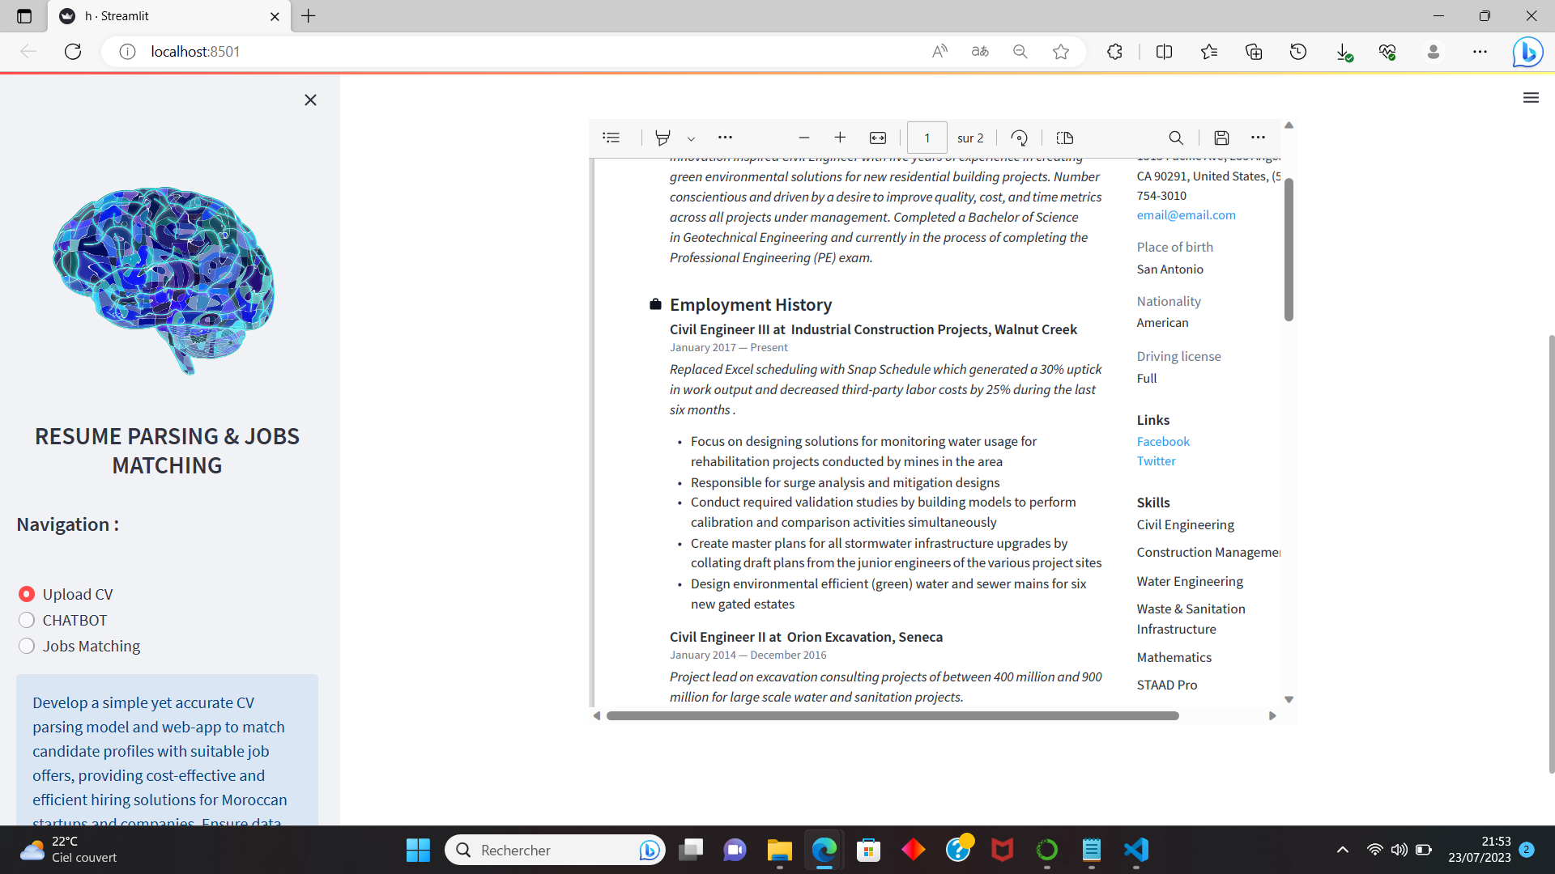Activate fit-to-width page view
This screenshot has width=1555, height=874.
click(878, 138)
